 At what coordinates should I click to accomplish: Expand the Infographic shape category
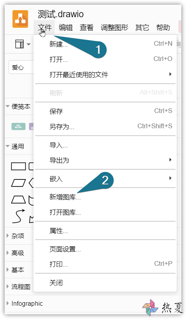pos(25,303)
